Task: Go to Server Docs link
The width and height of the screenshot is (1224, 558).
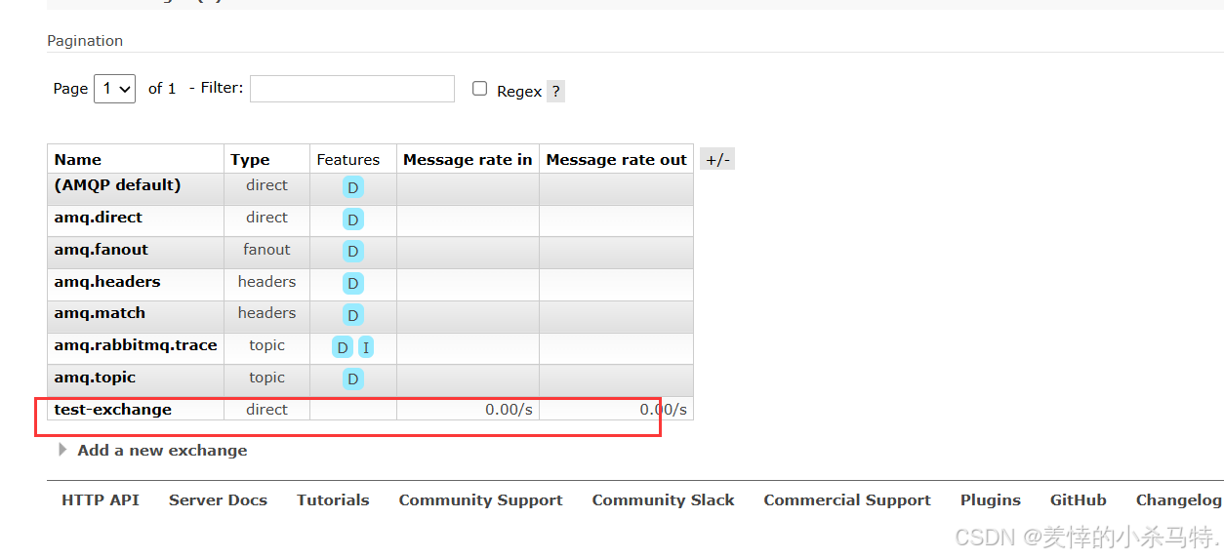Action: pyautogui.click(x=218, y=500)
